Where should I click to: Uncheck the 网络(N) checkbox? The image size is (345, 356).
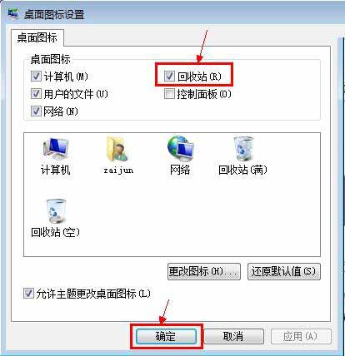tap(36, 111)
